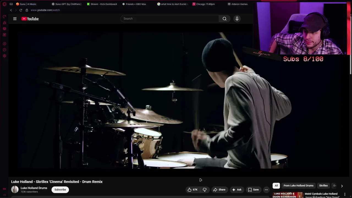This screenshot has width=352, height=198.
Task: Open Luke Holland & Jason Richardson thumbnail
Action: [288, 195]
